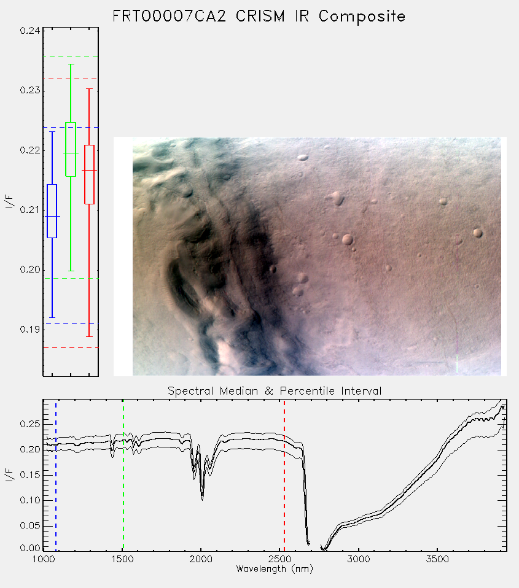
Task: Click the CRISM IR composite image
Action: [317, 257]
